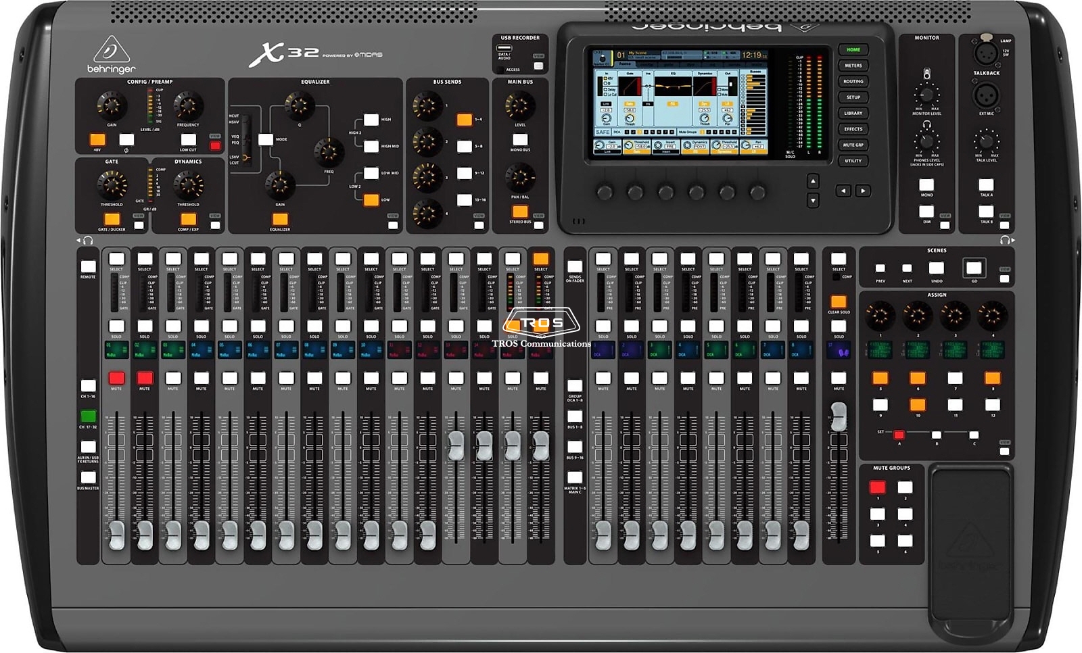
Task: Toggle Mute Group 1
Action: pos(877,487)
